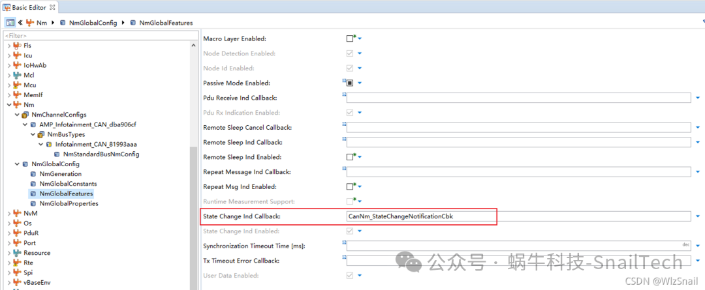The height and width of the screenshot is (290, 705).
Task: Click the Fls module icon
Action: (x=17, y=46)
